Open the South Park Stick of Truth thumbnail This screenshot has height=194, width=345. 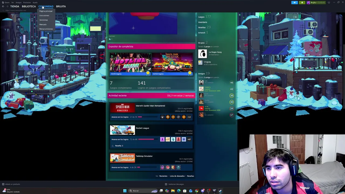click(x=172, y=64)
